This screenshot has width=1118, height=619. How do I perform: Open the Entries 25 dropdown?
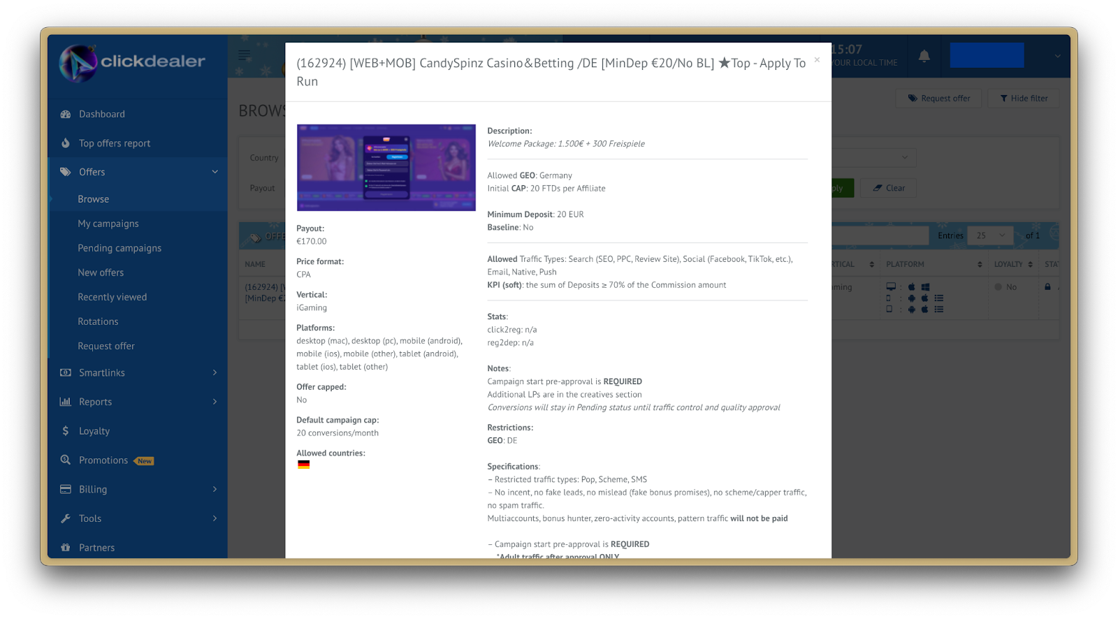[x=990, y=235]
